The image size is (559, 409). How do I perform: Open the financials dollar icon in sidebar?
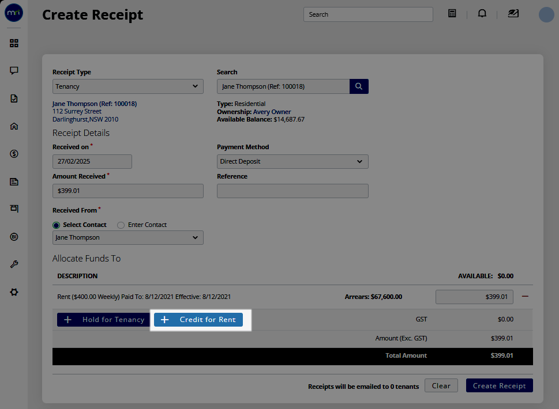tap(14, 153)
